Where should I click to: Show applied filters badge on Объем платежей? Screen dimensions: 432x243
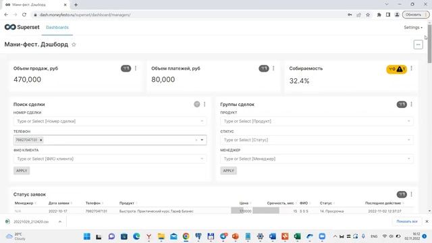point(264,68)
